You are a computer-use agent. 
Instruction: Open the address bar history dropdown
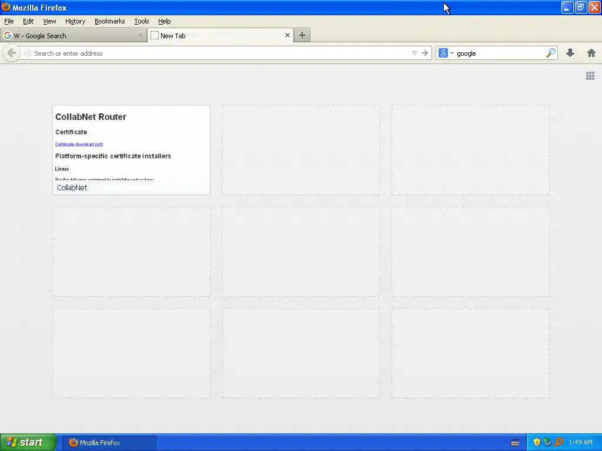(414, 53)
